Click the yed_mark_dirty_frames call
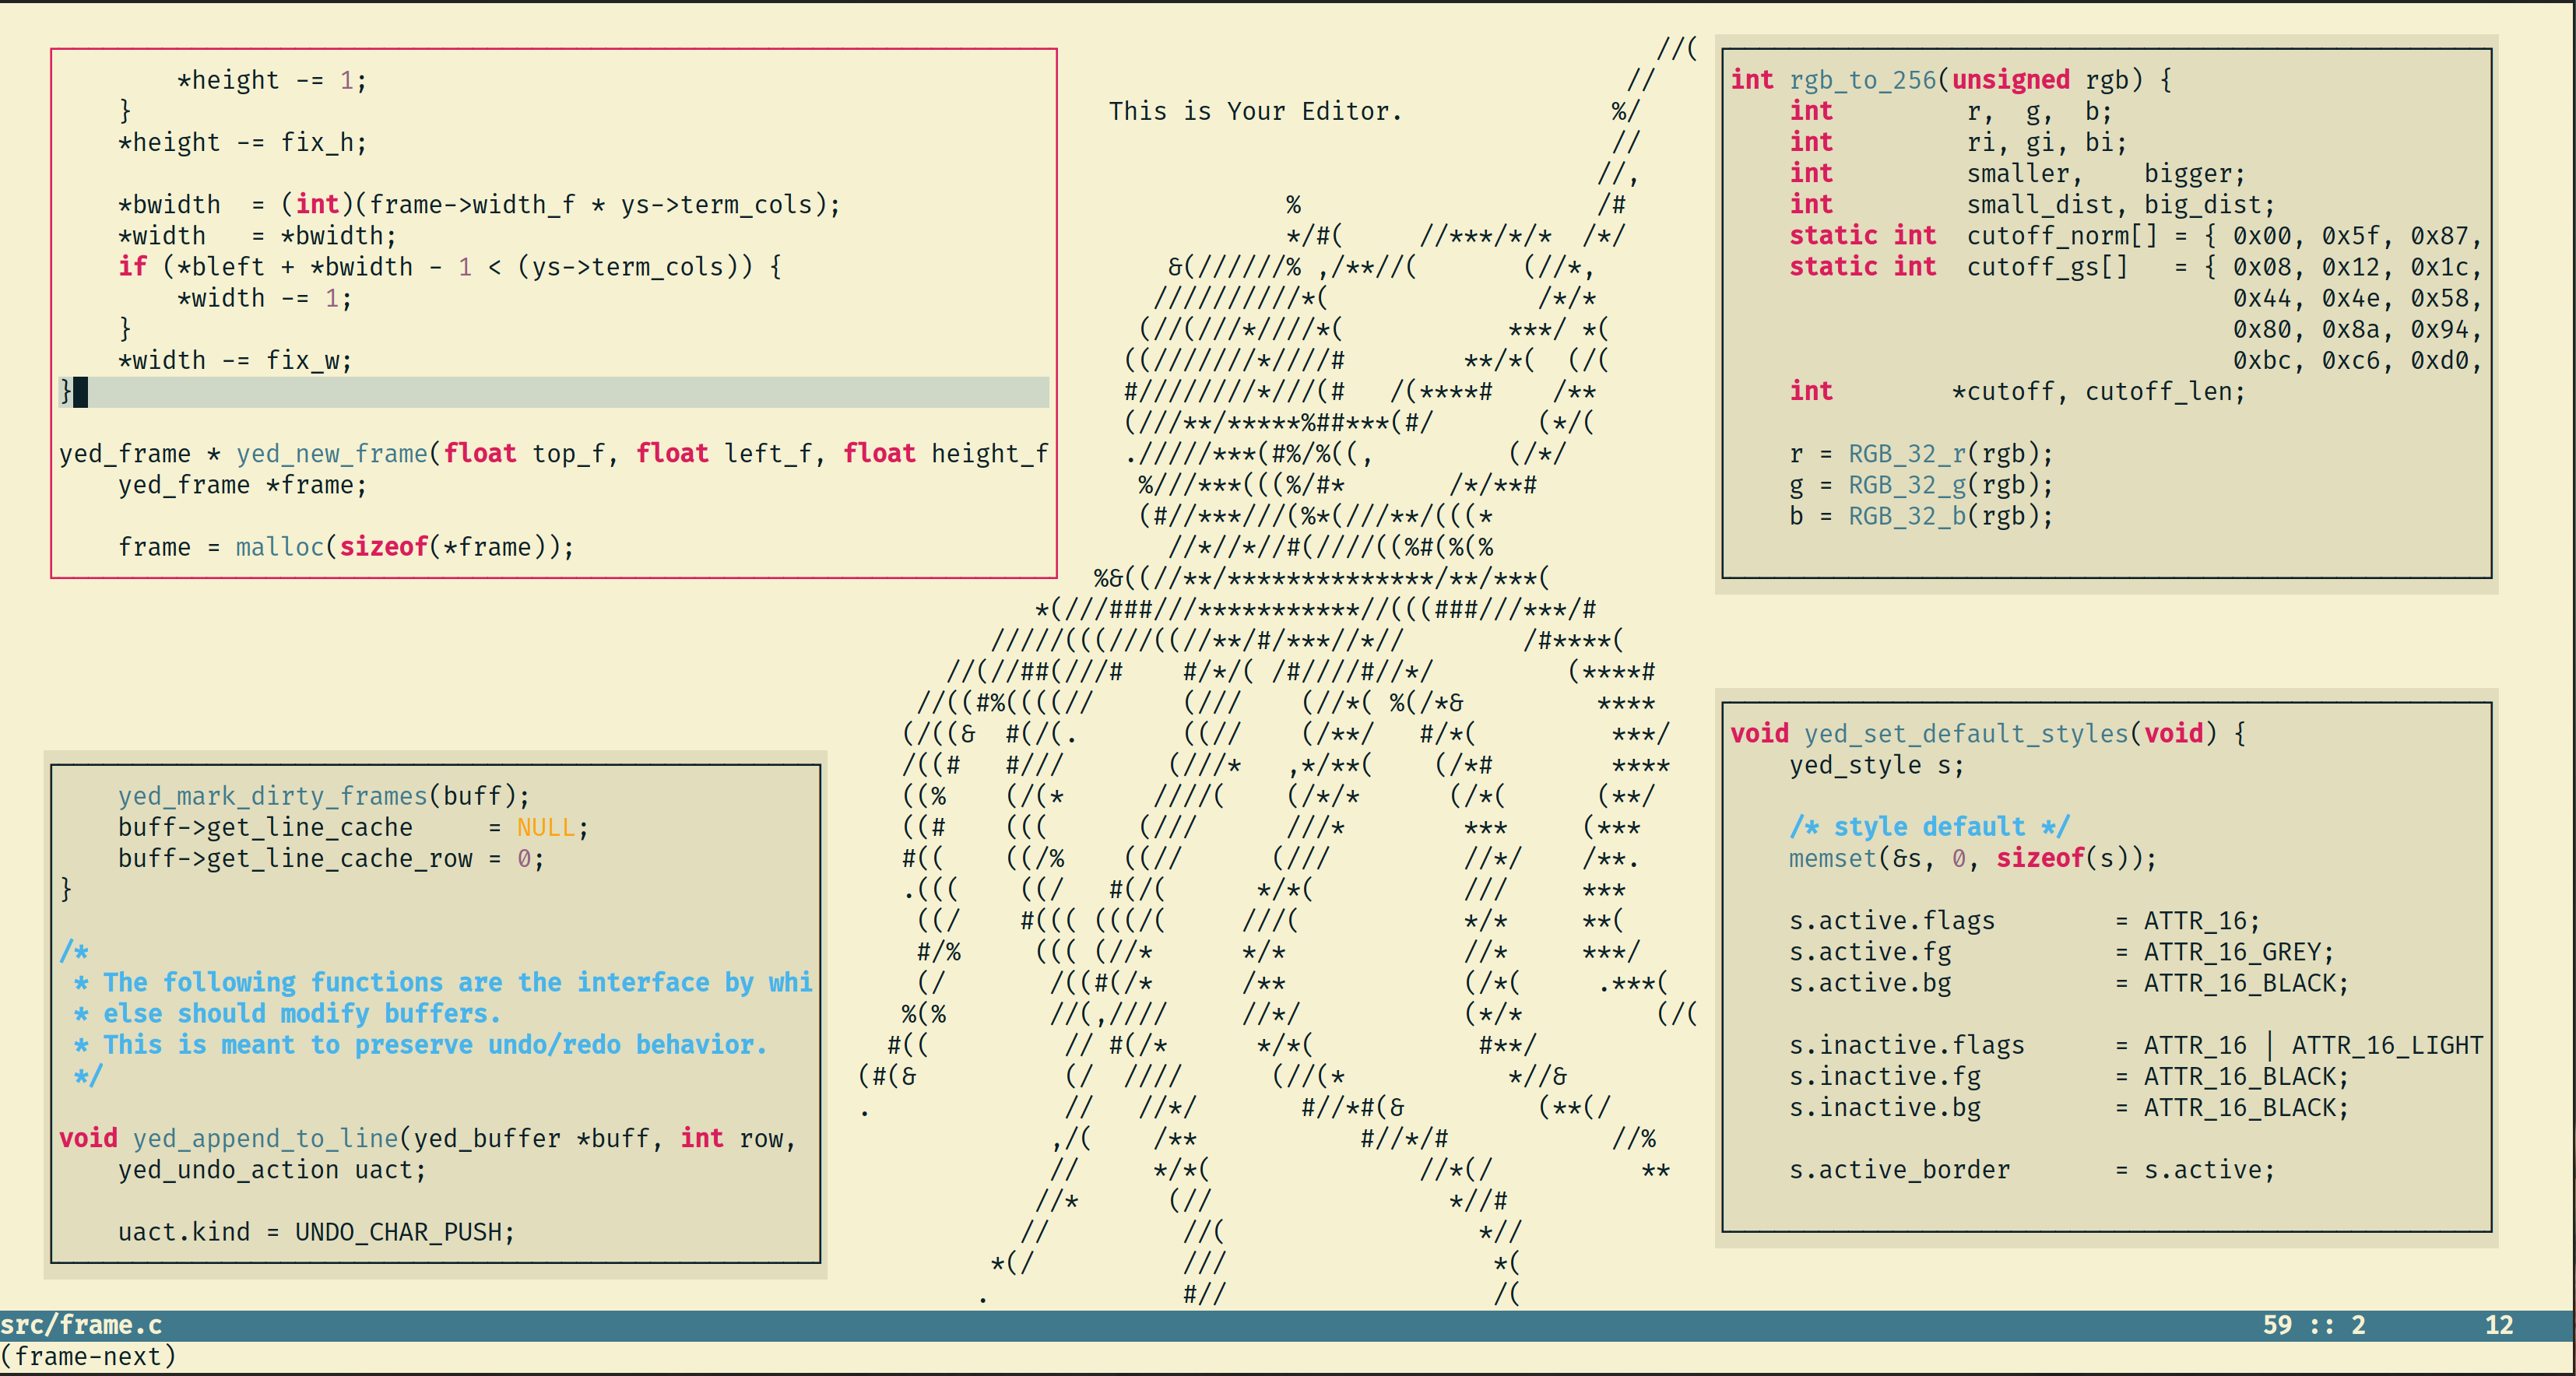The width and height of the screenshot is (2576, 1376). pos(272,796)
